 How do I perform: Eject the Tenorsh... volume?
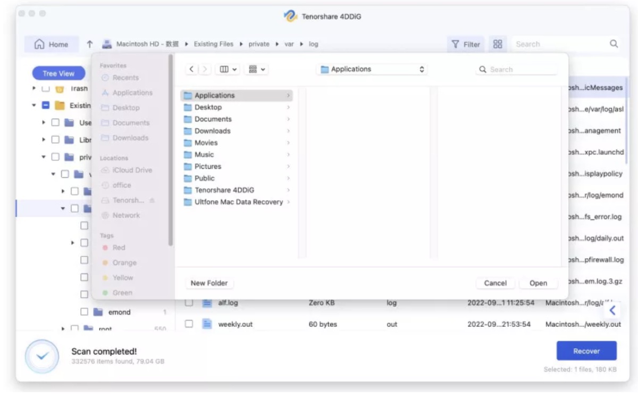(x=152, y=201)
